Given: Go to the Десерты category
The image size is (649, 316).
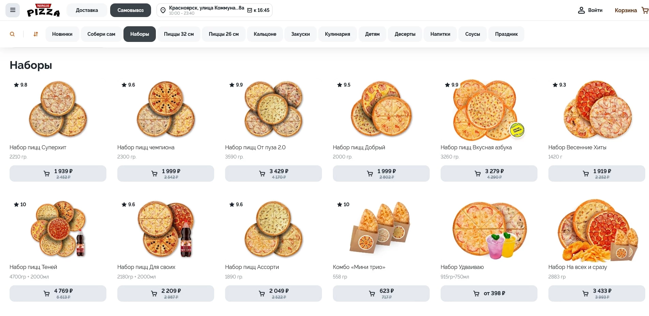Looking at the screenshot, I should point(405,34).
